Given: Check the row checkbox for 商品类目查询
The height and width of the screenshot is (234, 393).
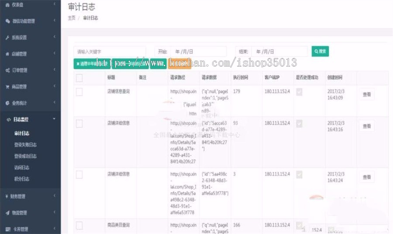Looking at the screenshot, I should (79, 225).
